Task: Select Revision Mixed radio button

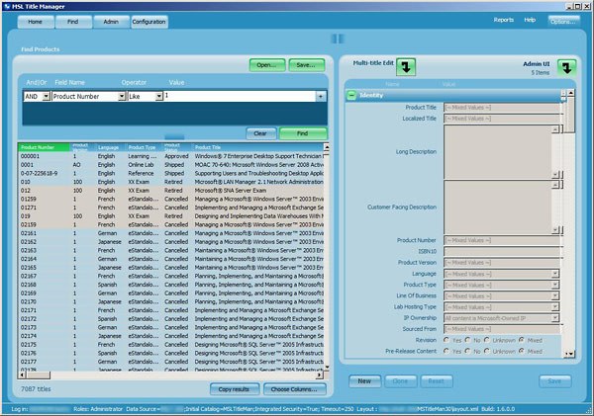Action: coord(522,340)
